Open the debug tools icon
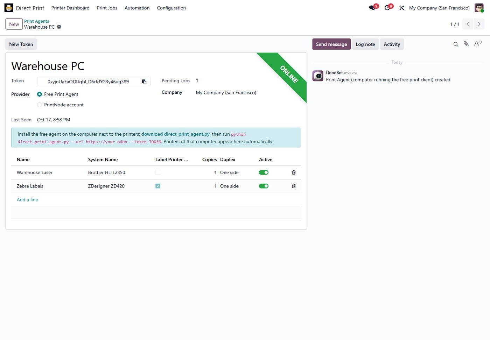Image resolution: width=490 pixels, height=340 pixels. click(x=401, y=8)
